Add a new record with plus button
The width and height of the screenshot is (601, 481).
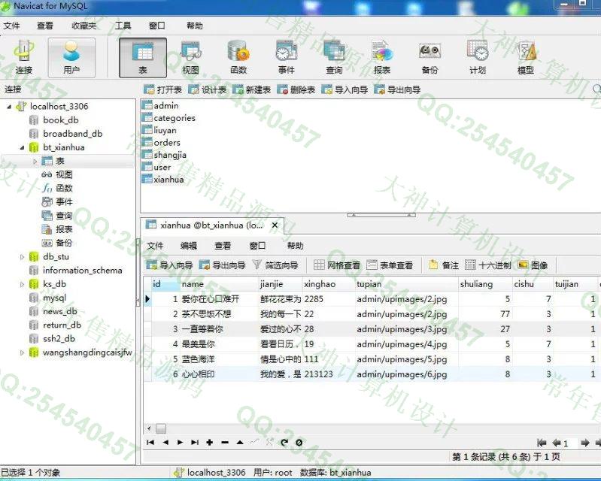tap(210, 443)
